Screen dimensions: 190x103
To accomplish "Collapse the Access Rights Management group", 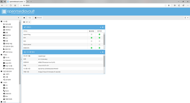I will [x=2, y=71].
